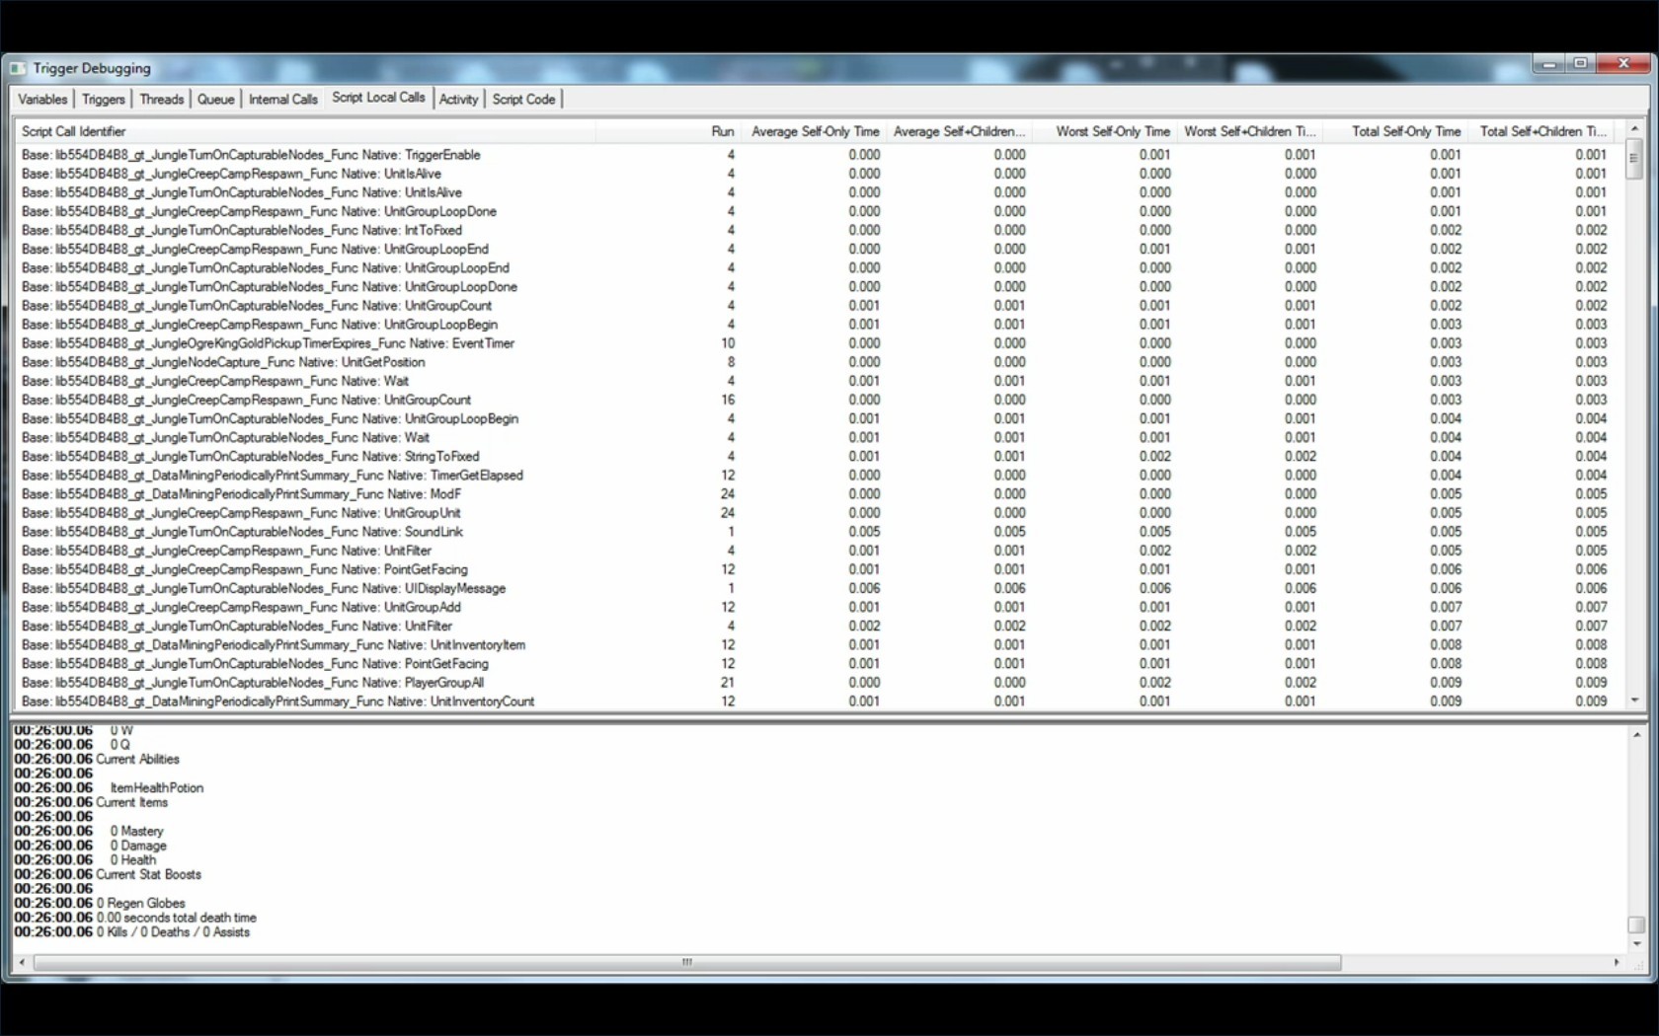Select the Queue tab

pos(215,100)
